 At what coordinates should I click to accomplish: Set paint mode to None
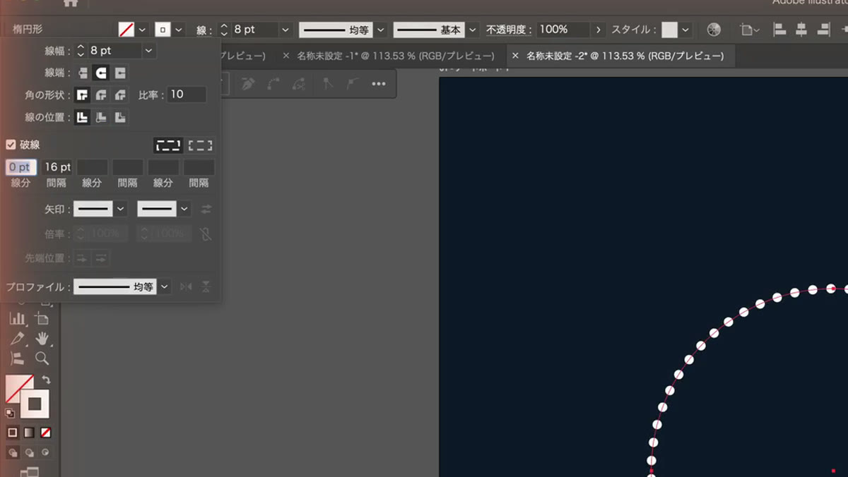tap(46, 433)
